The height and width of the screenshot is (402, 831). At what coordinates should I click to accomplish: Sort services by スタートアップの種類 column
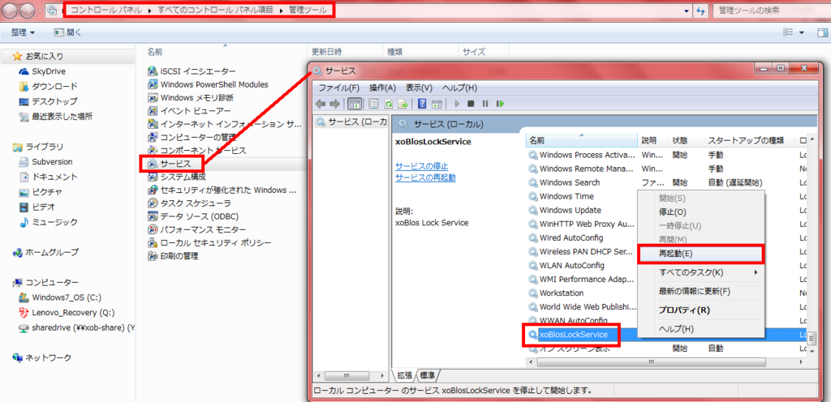pyautogui.click(x=749, y=141)
